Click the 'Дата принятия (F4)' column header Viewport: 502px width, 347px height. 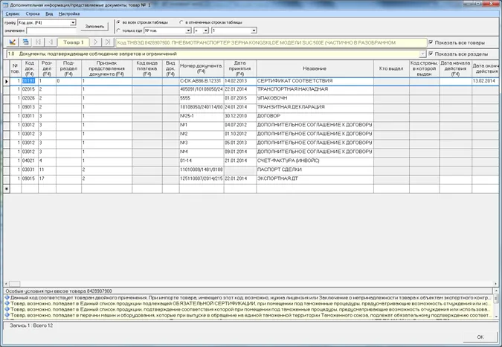click(239, 68)
